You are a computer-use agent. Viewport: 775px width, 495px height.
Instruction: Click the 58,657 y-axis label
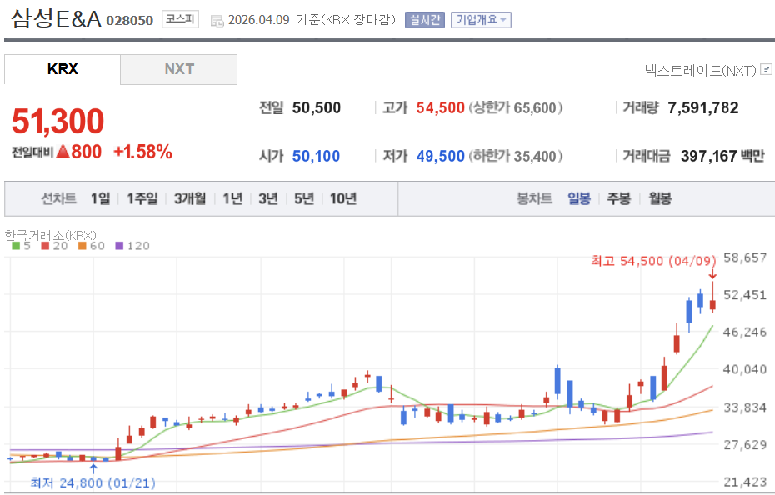click(x=745, y=257)
